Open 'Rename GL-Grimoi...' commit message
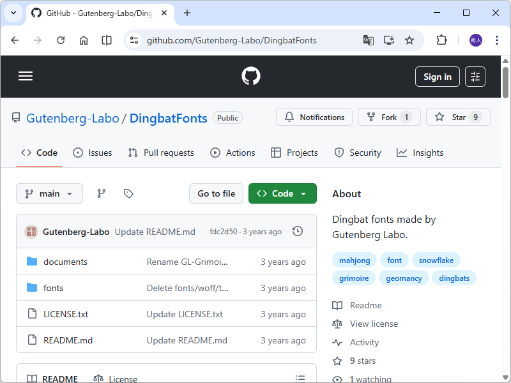This screenshot has width=511, height=383. [x=187, y=262]
